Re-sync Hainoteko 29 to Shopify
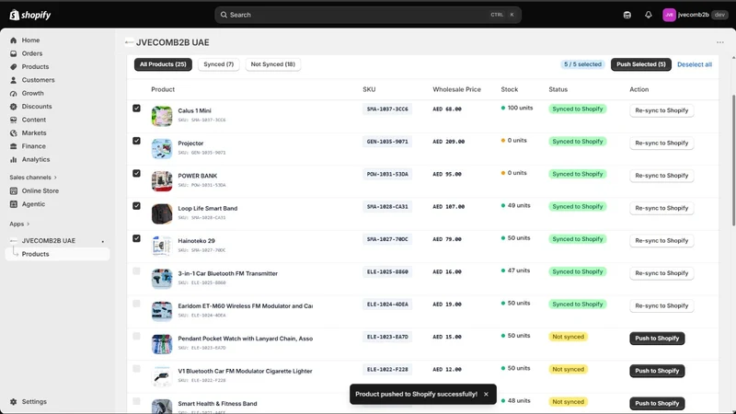 [661, 240]
